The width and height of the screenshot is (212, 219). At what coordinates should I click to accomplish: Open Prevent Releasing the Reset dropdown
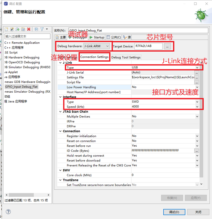(x=197, y=165)
